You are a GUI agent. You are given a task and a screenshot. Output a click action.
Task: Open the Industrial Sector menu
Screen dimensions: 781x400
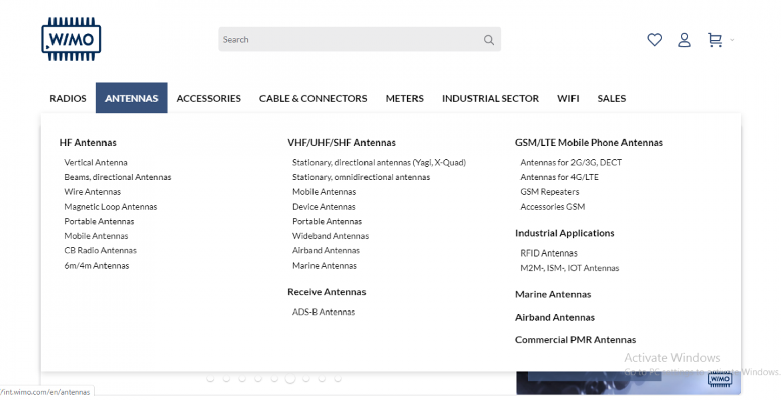coord(490,98)
